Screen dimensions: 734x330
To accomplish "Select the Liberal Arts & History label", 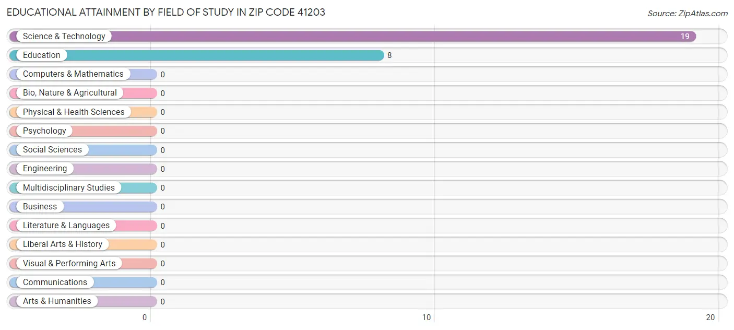I will pos(63,244).
